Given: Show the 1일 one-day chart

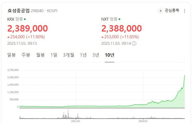Looking at the screenshot, I should click(54, 55).
